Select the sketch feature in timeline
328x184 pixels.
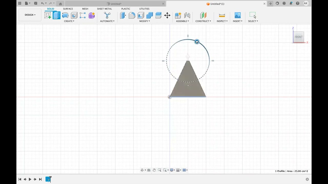coord(48,179)
